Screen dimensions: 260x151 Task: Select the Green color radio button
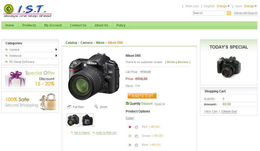coord(136,136)
